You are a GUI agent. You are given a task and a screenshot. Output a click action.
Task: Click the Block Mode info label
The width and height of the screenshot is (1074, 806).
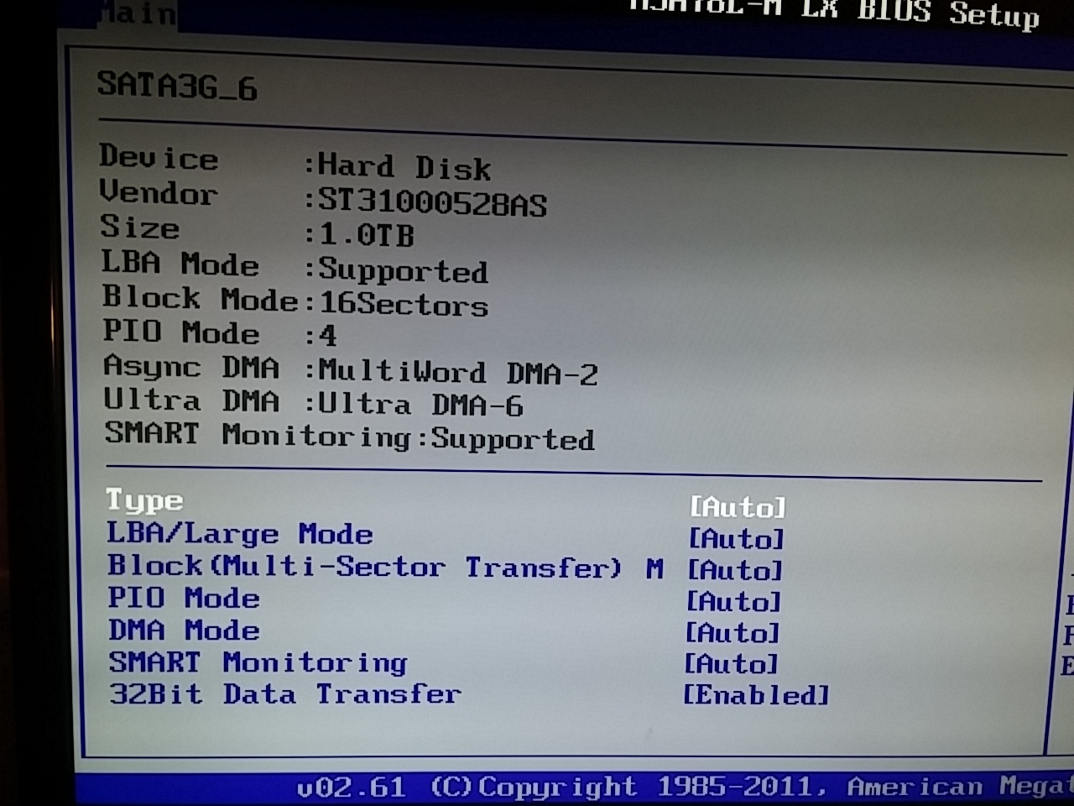[x=201, y=299]
